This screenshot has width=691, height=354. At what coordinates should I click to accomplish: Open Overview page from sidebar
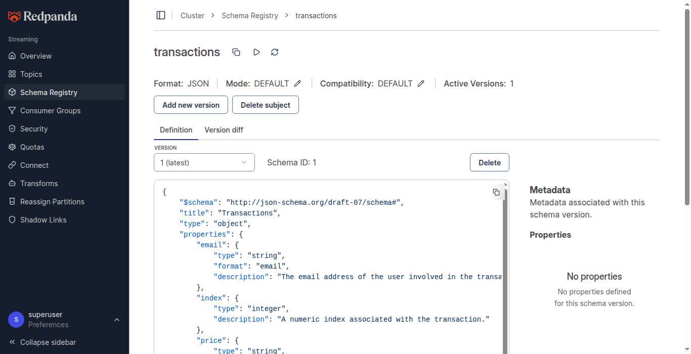click(x=64, y=56)
